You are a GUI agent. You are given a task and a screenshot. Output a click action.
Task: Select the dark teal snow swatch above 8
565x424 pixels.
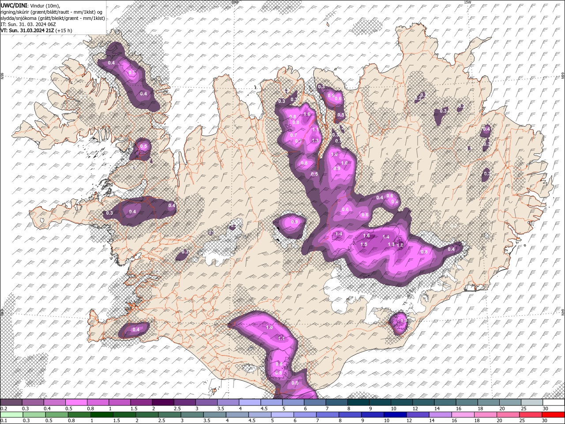[358, 402]
